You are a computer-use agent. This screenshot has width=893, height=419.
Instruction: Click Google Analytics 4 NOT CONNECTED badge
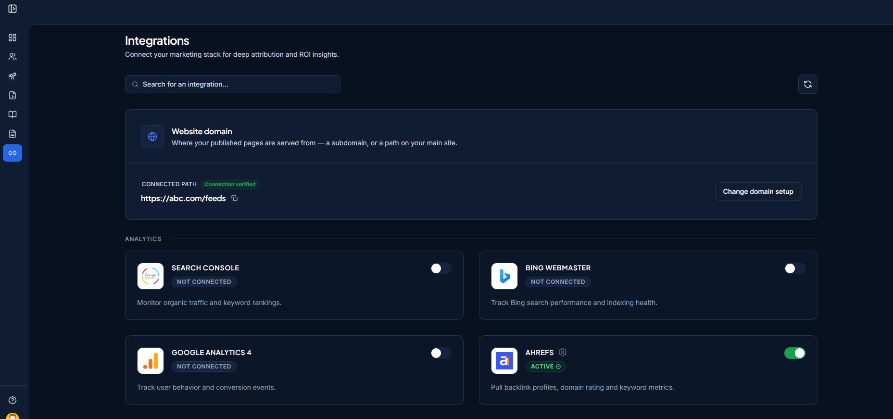point(204,367)
